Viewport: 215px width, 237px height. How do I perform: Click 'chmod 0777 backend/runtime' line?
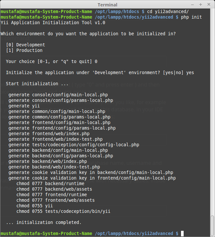(x=50, y=183)
